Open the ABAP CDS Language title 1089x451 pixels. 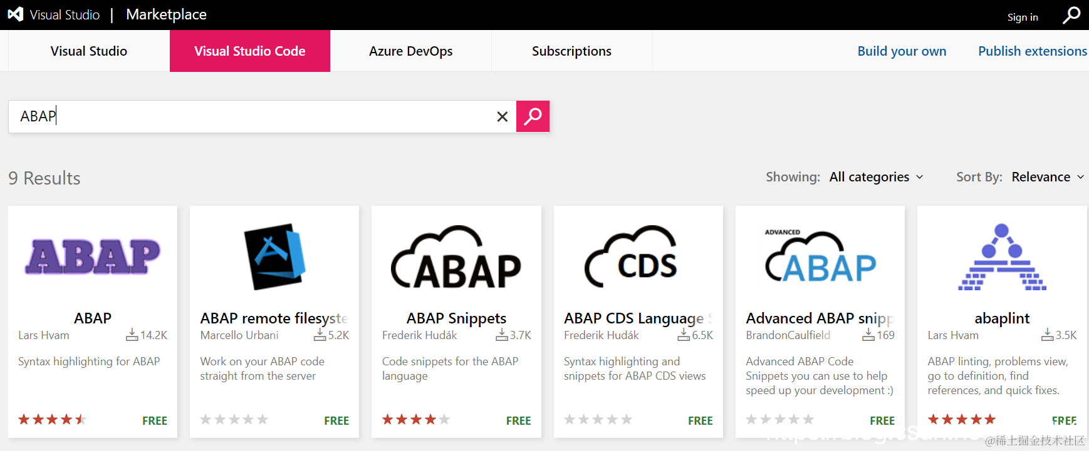(x=638, y=318)
